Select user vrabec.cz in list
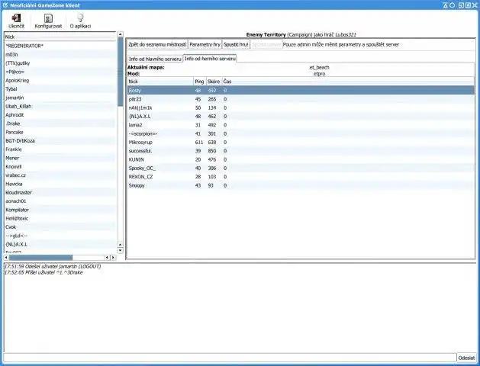 click(x=60, y=175)
